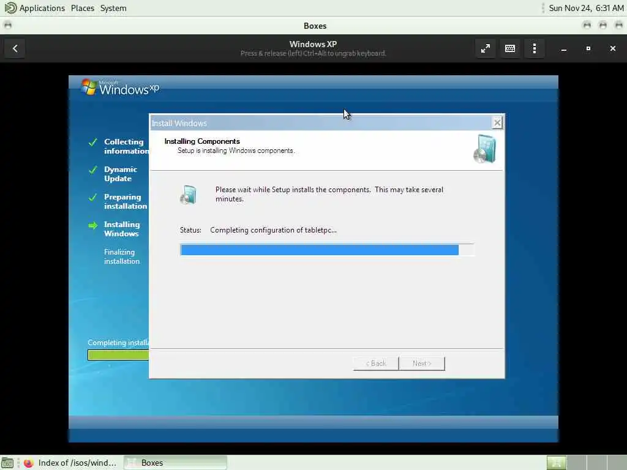Maximize the Windows XP box window
The height and width of the screenshot is (470, 627).
(x=588, y=49)
